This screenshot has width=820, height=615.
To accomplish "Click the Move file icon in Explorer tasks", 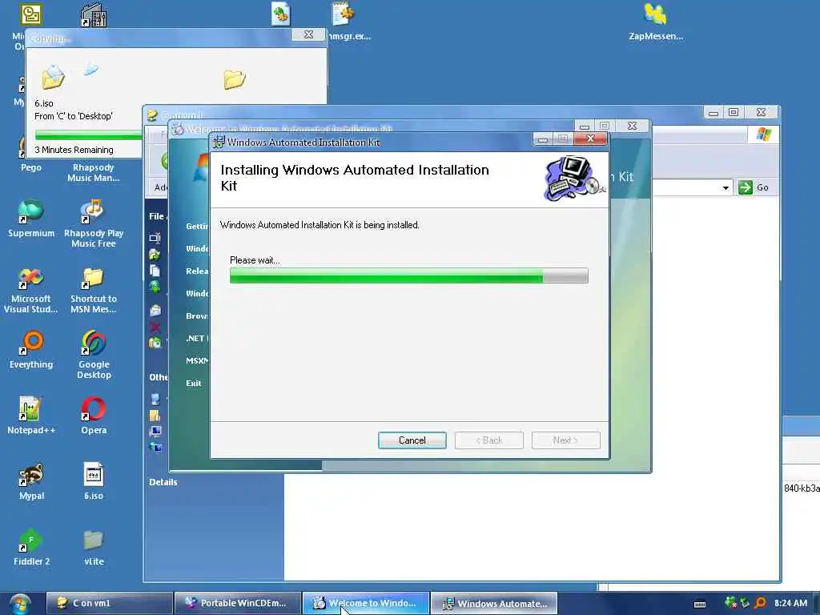I will [155, 255].
